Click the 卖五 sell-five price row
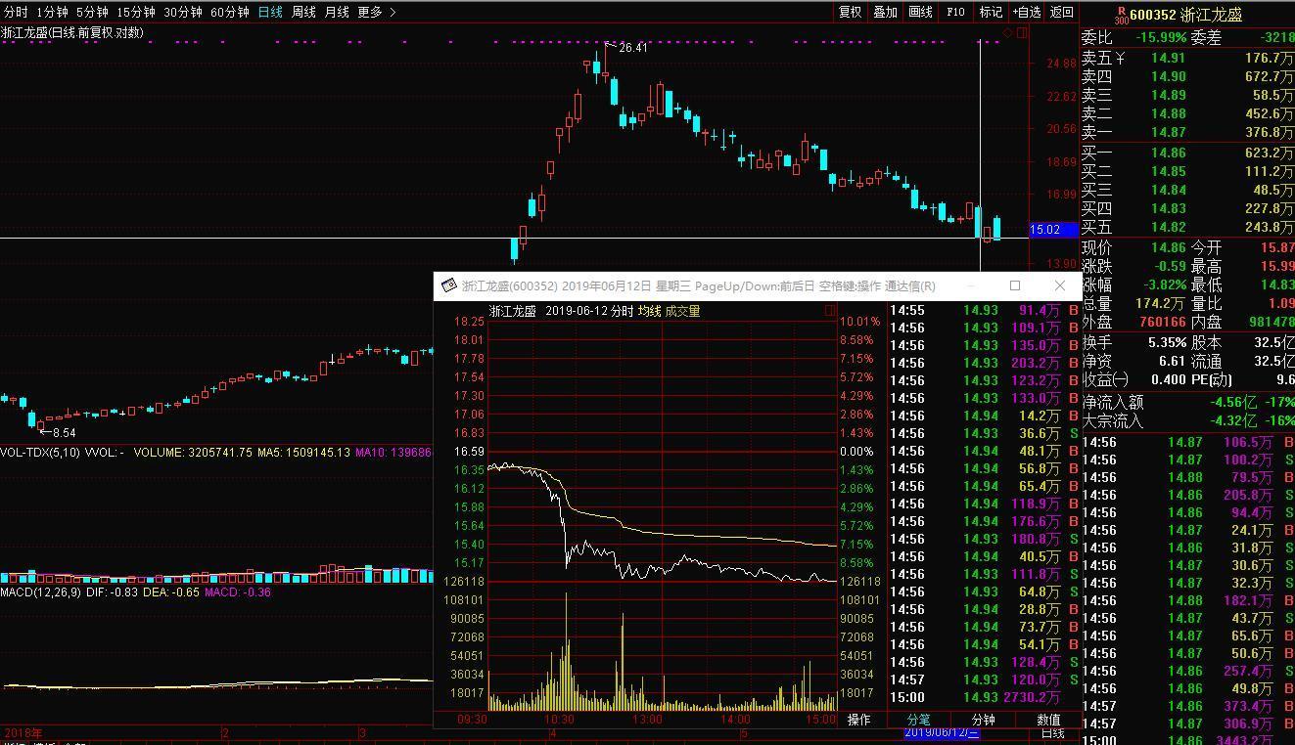 [x=1187, y=59]
